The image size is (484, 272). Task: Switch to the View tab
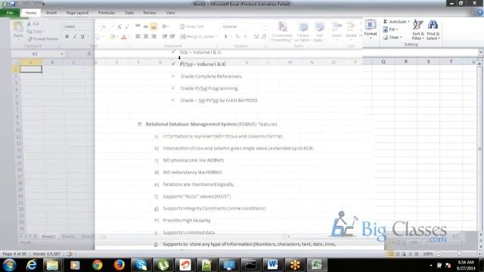pos(170,13)
